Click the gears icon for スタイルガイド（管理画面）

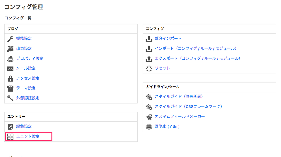pos(149,97)
